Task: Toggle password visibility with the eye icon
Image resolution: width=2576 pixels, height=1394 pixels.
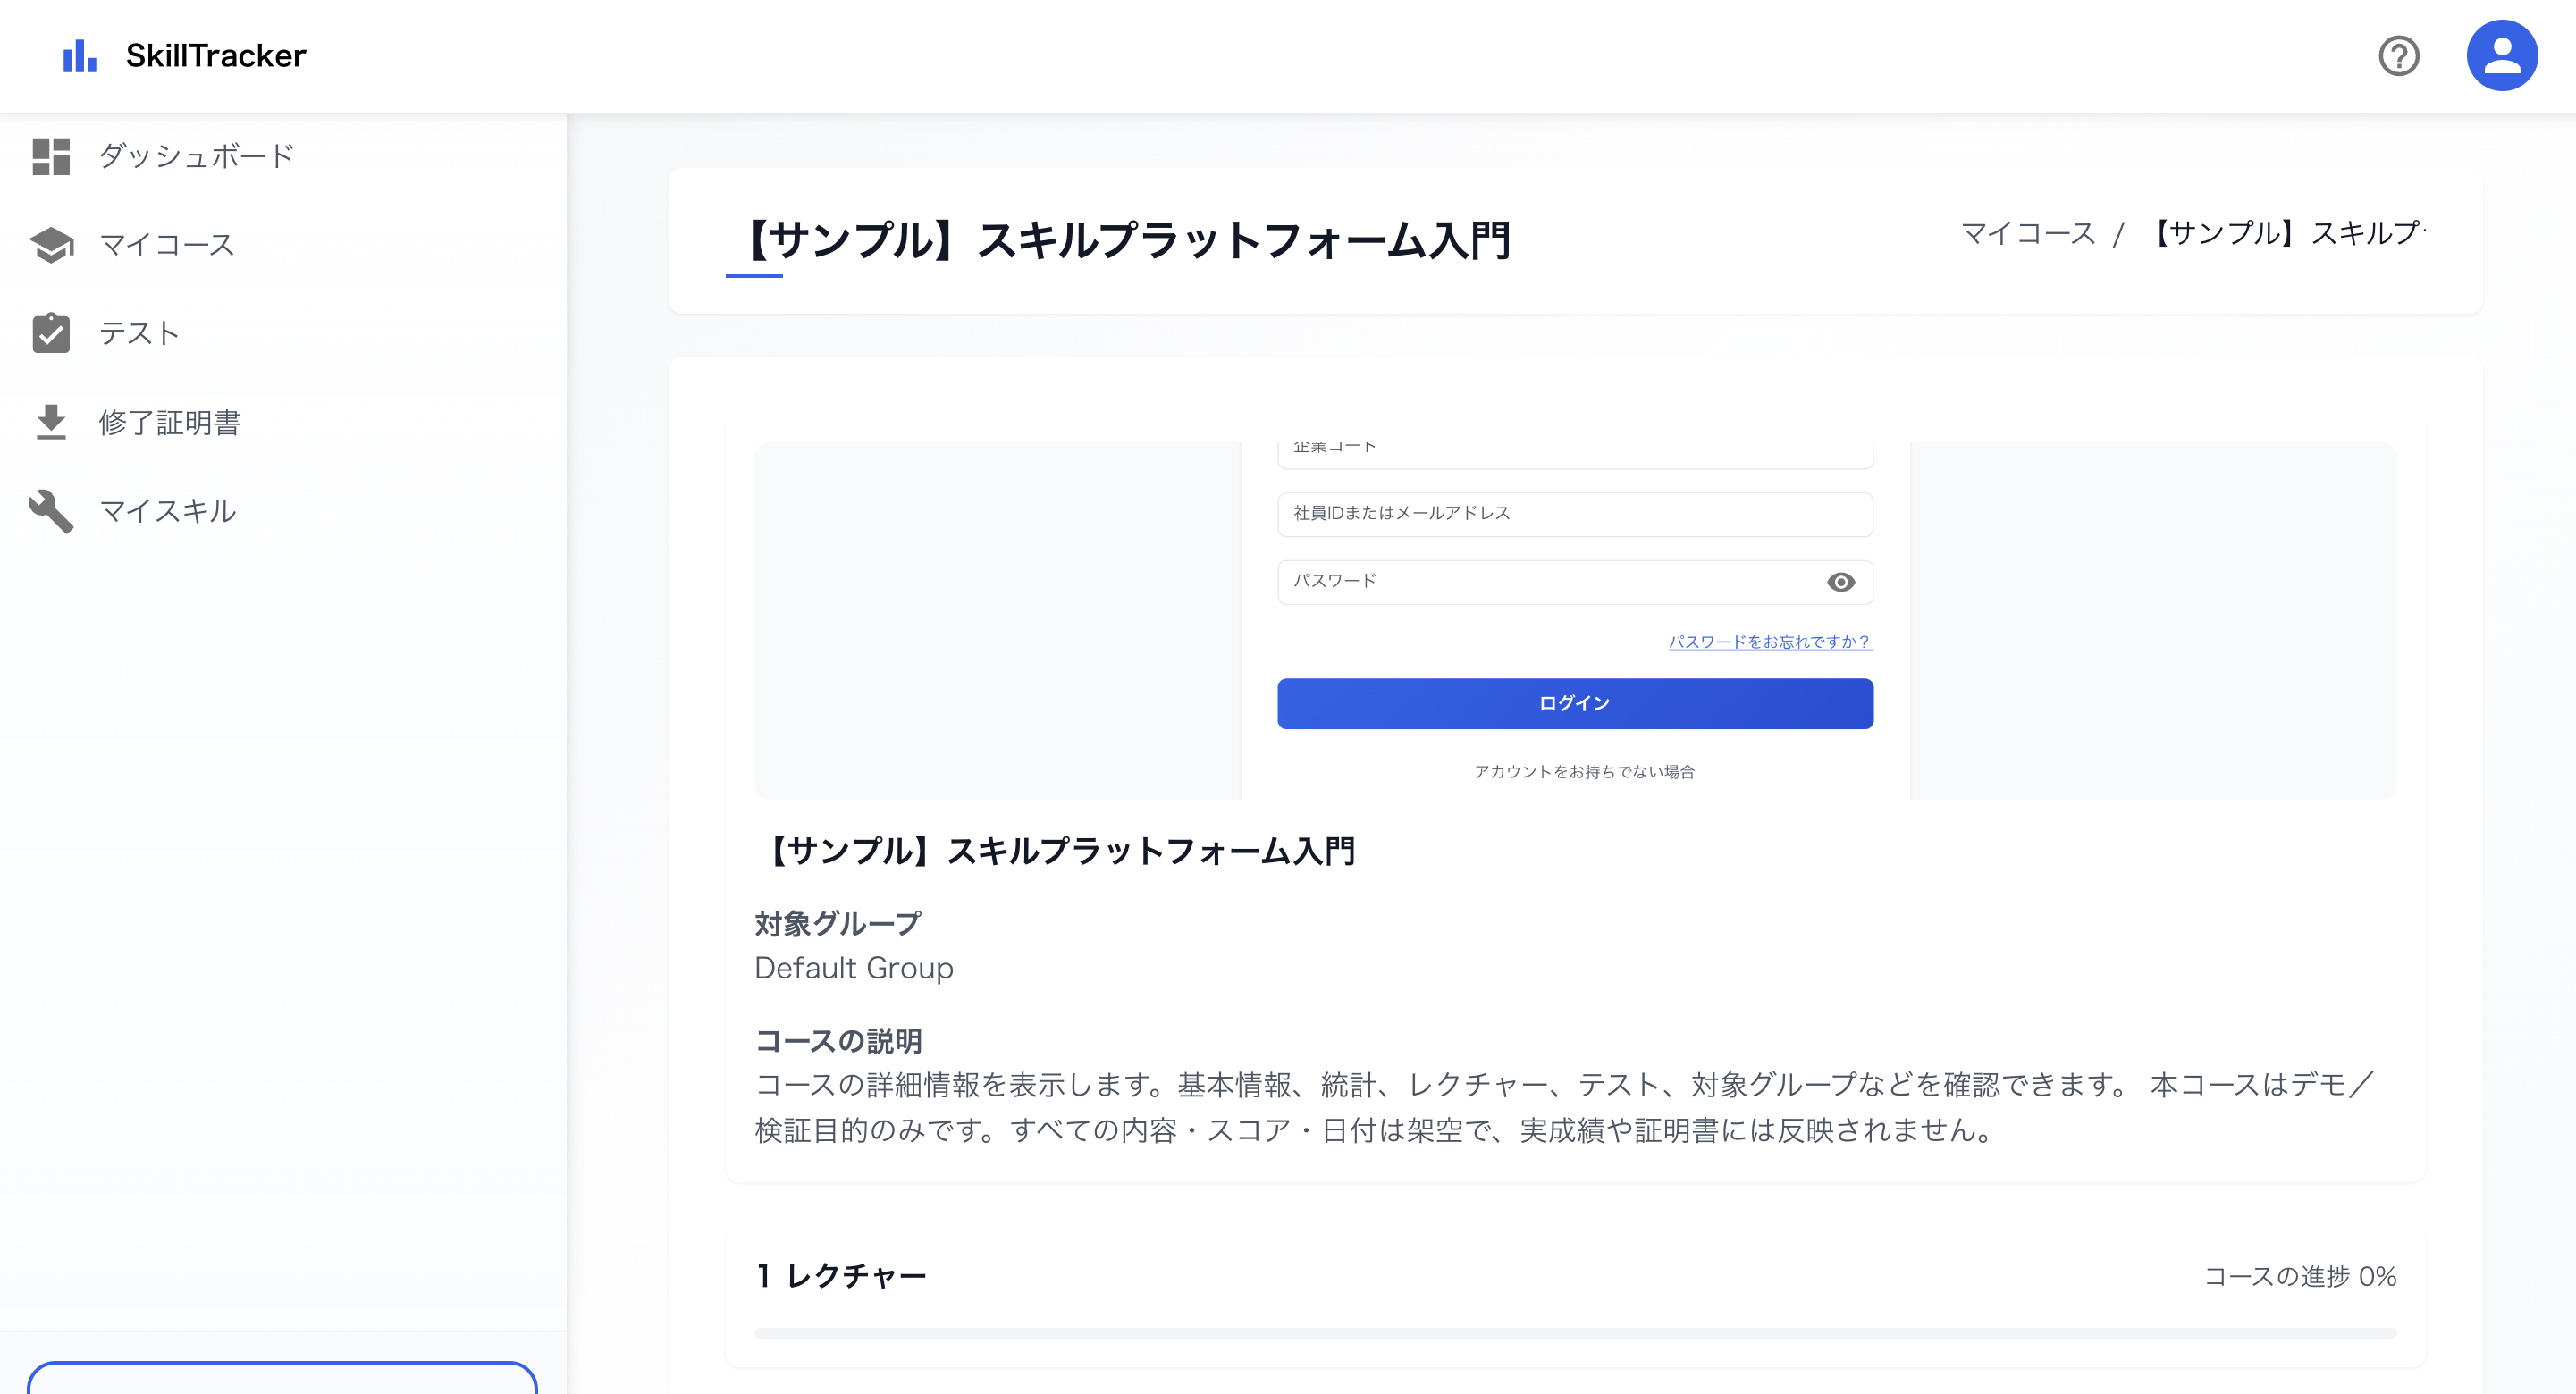Action: coord(1842,582)
